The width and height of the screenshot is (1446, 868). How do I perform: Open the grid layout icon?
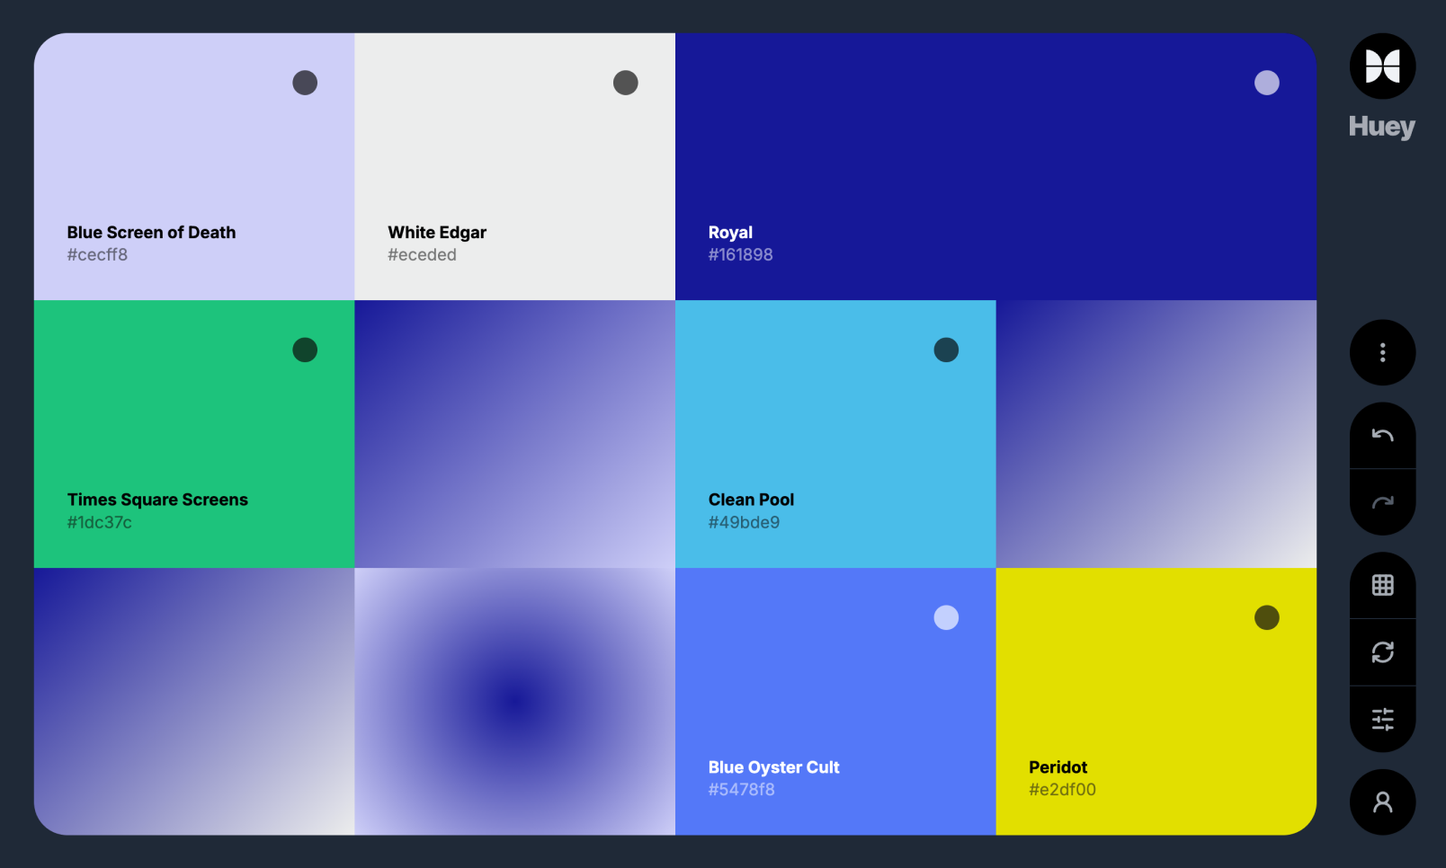coord(1382,586)
